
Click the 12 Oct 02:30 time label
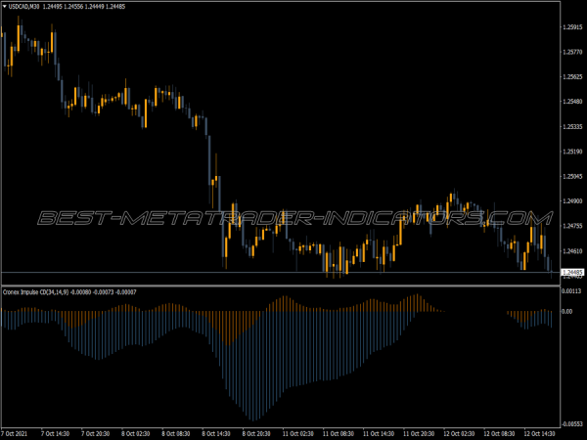pos(460,433)
